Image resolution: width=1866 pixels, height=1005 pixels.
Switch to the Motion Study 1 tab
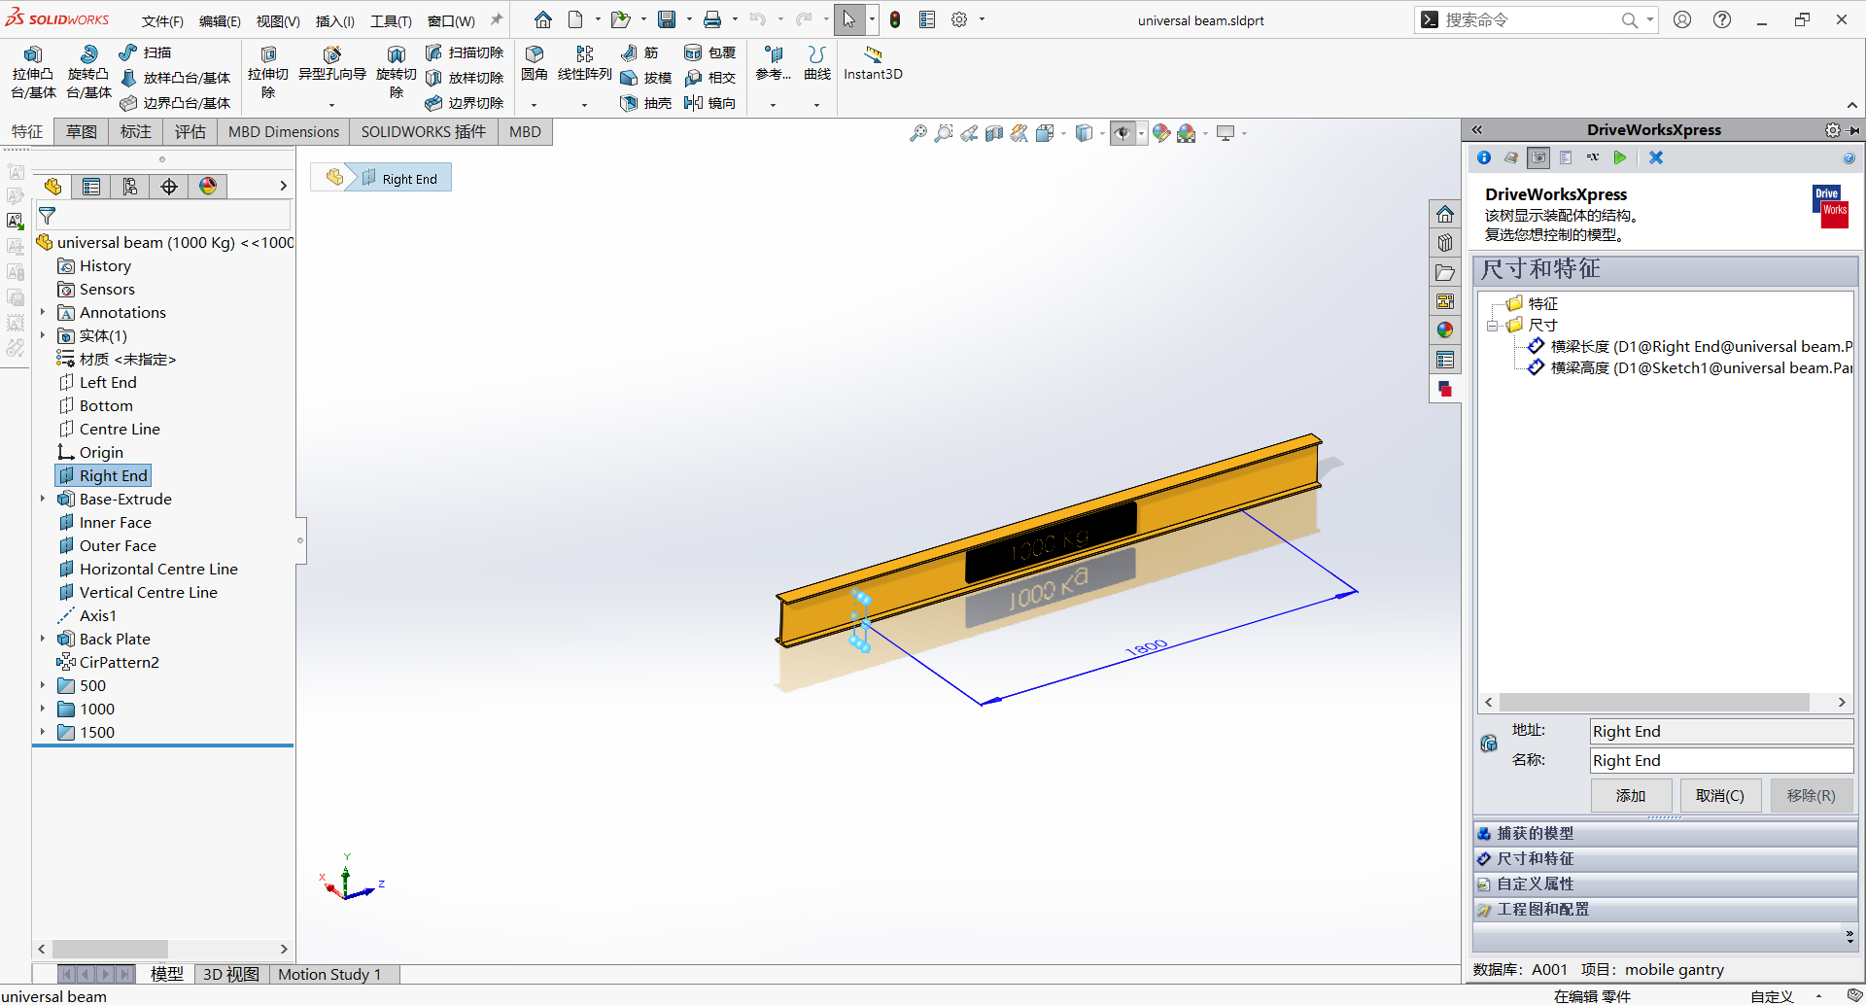click(329, 974)
